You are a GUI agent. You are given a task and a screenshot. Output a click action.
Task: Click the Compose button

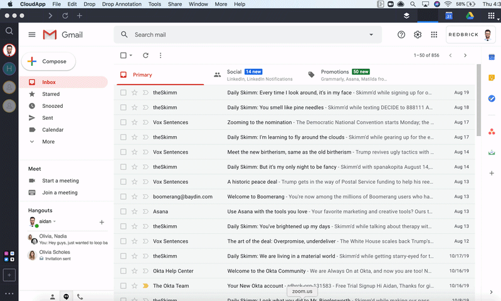(48, 61)
